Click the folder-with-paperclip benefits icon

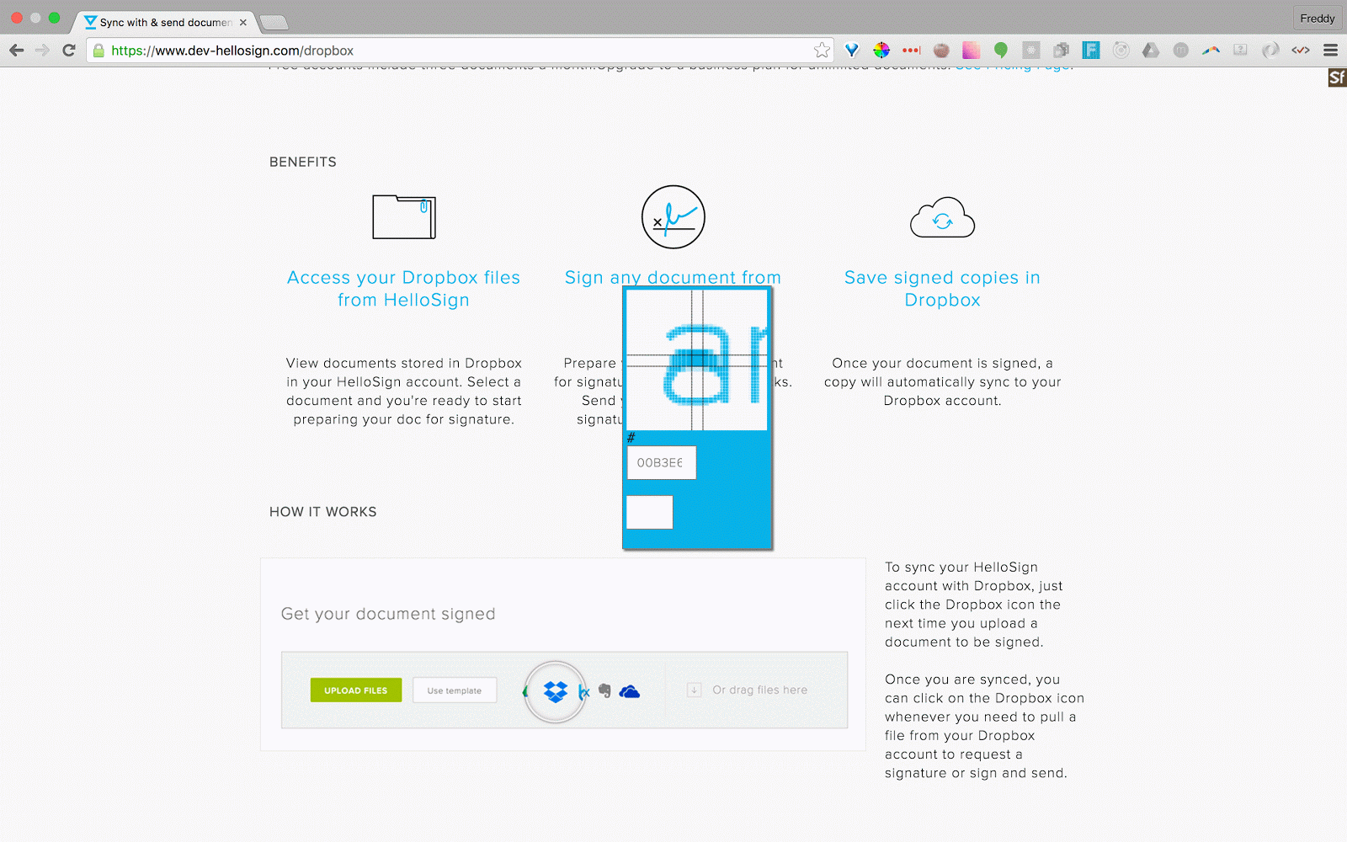point(403,216)
